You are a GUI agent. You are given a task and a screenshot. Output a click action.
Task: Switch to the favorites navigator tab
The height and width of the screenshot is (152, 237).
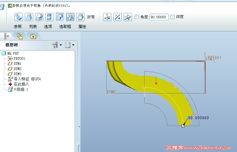point(33,36)
